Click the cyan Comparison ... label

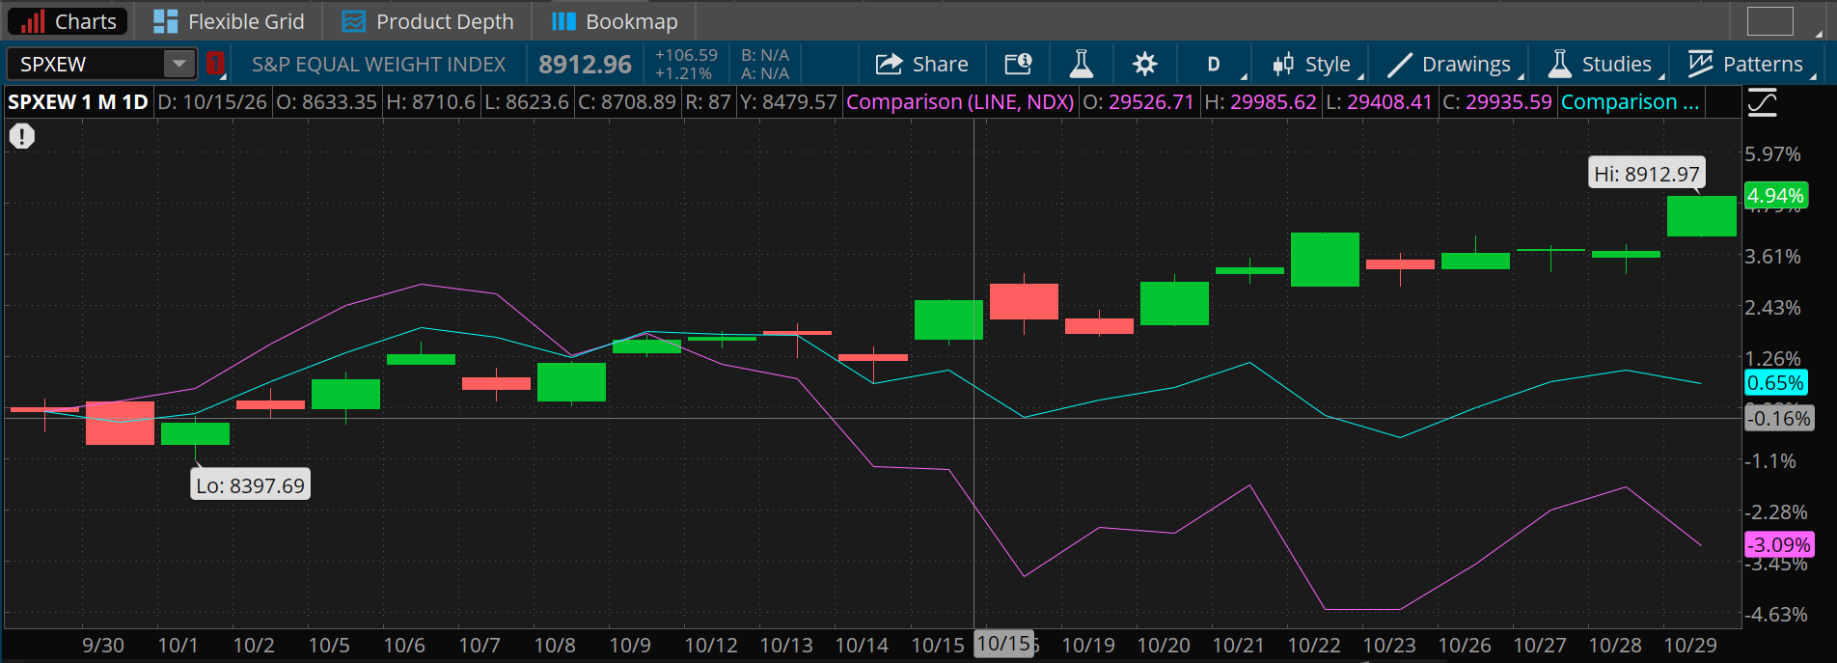tap(1630, 101)
